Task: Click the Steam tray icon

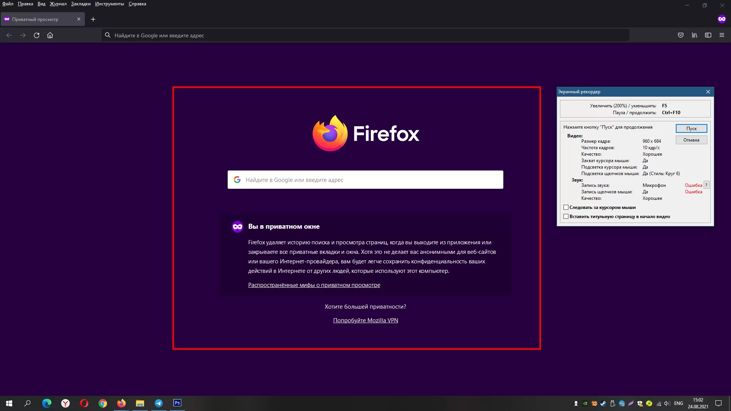Action: [x=603, y=404]
